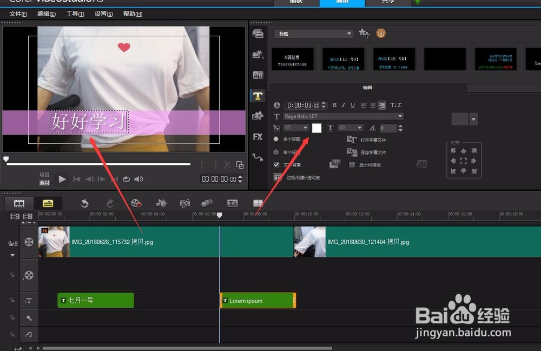The width and height of the screenshot is (541, 351).
Task: Cut the clip with the scissors icon
Action: [227, 165]
